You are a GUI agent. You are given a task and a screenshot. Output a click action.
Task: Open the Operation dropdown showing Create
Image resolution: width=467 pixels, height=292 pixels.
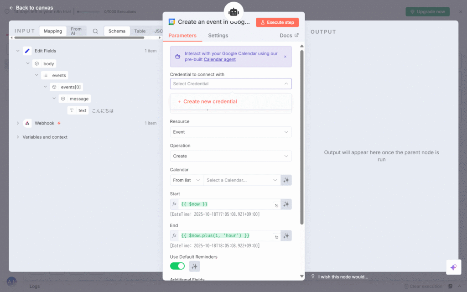[x=231, y=156]
